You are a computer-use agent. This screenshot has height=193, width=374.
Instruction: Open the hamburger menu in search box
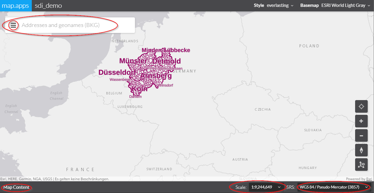(13, 25)
